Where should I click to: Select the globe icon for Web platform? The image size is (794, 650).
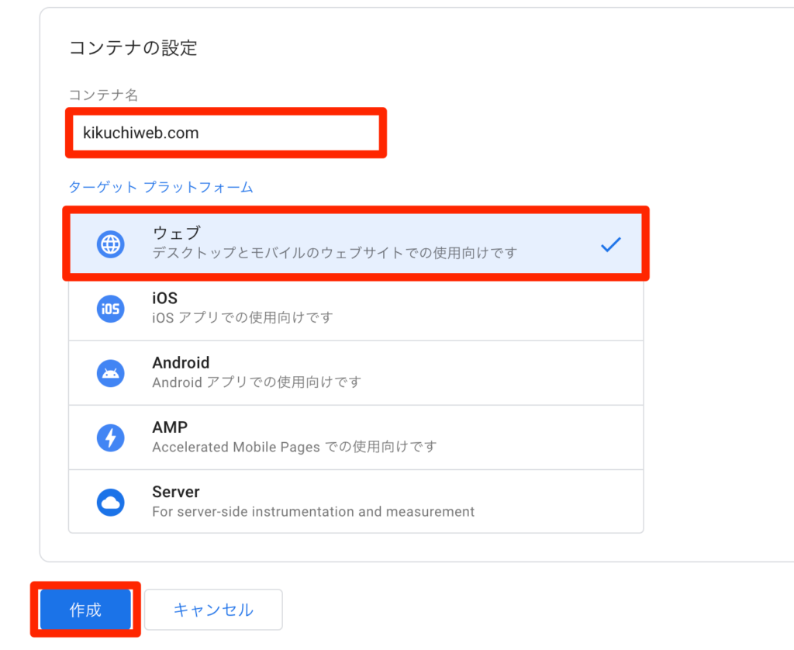110,244
